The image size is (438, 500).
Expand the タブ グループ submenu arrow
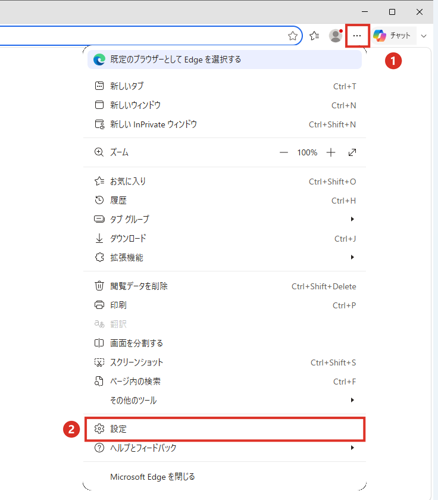point(352,219)
